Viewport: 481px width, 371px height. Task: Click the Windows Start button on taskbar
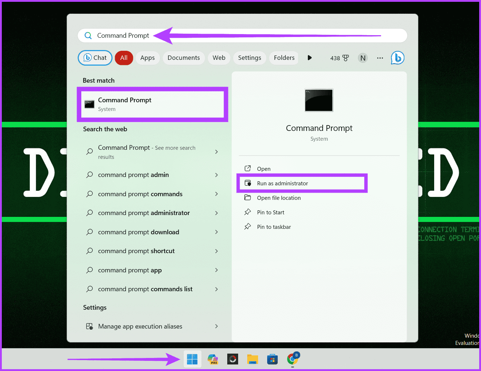click(x=192, y=359)
